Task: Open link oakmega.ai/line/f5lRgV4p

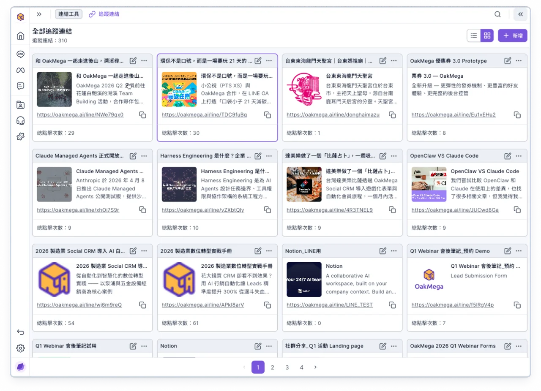Action: 453,305
